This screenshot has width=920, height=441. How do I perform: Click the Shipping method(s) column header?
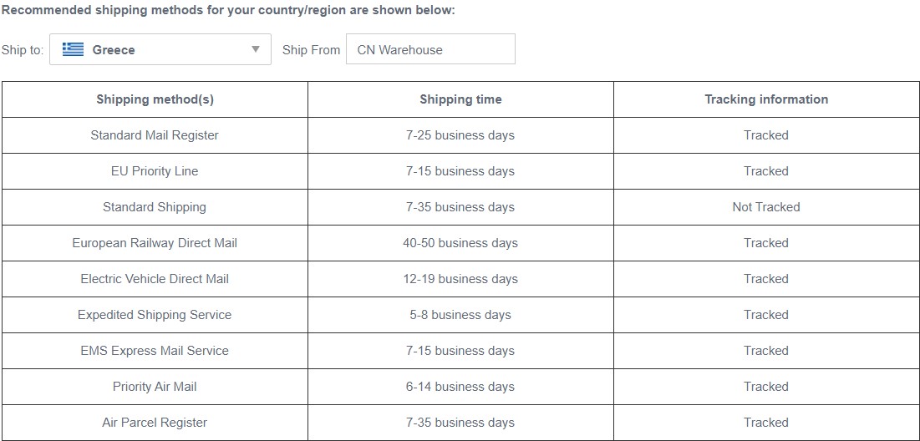point(155,99)
